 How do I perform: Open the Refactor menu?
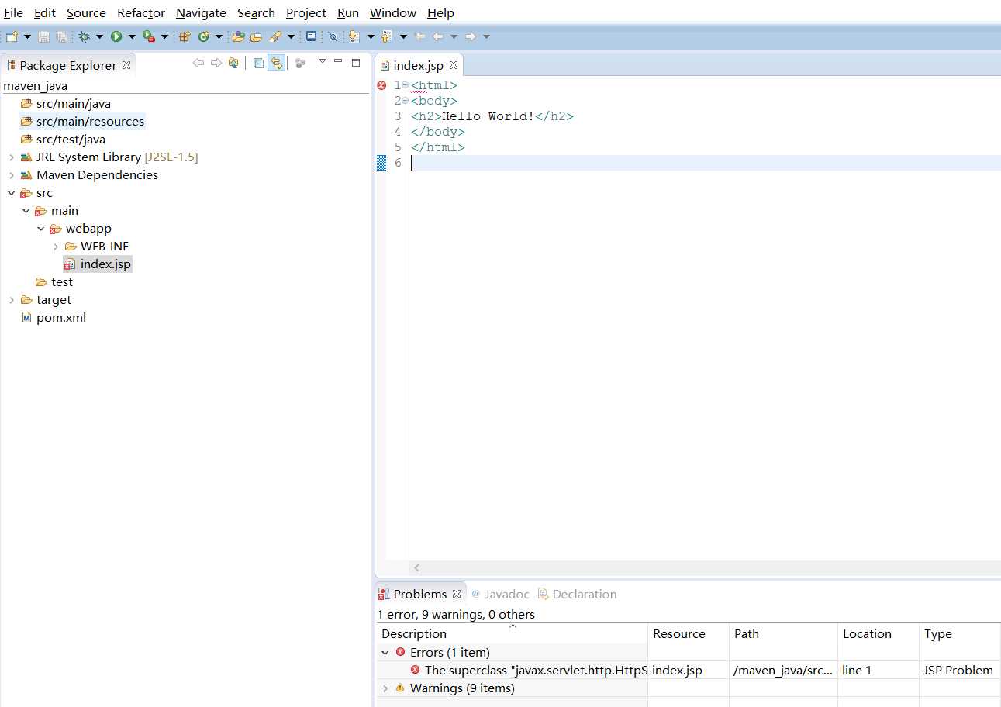click(x=141, y=12)
